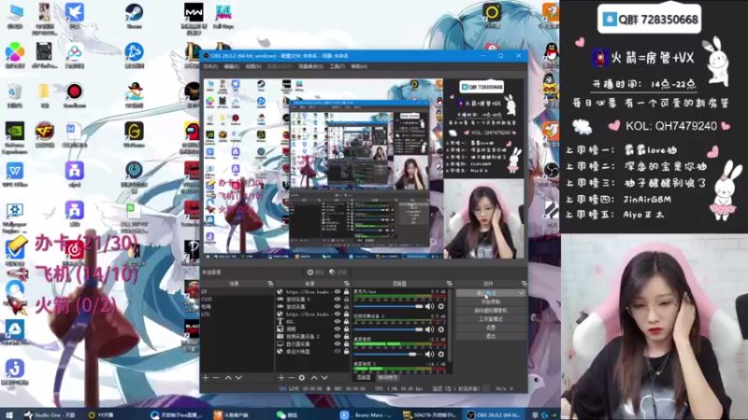Pop out the controls dock panel

(x=524, y=284)
